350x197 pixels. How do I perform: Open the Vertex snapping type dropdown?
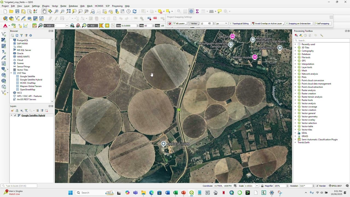pos(193,24)
